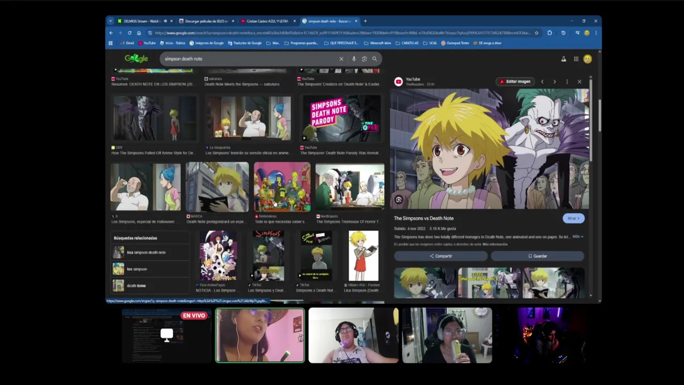Bookmark this page with the star
Viewport: 684px width, 385px height.
[x=537, y=33]
